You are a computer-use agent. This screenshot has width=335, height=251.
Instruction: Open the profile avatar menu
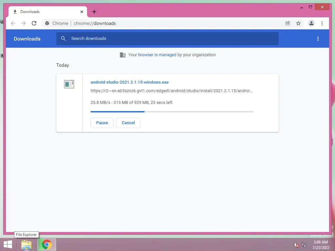(311, 23)
